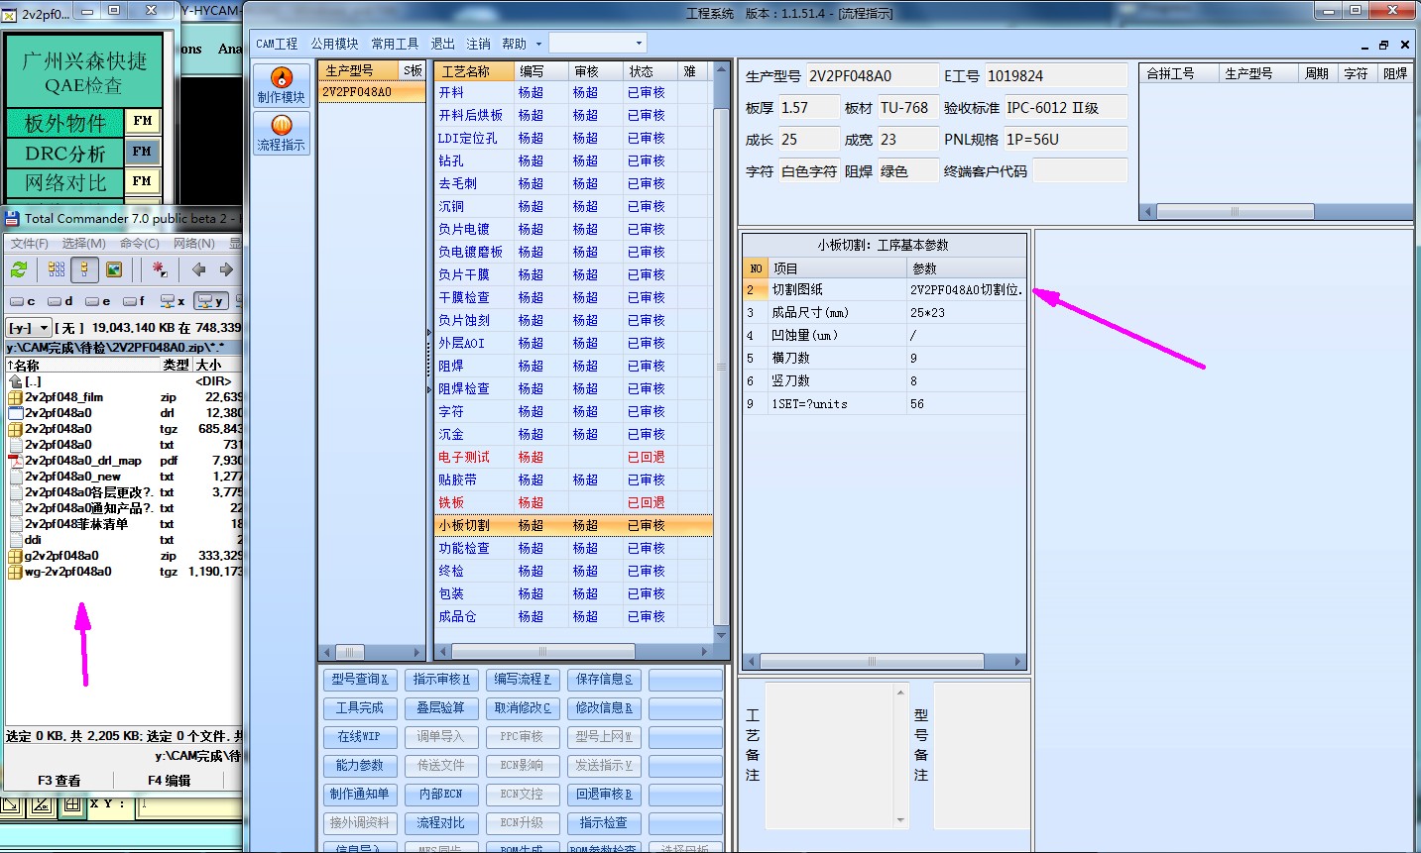Viewport: 1421px width, 853px height.
Task: Click the 指示审核H button
Action: [441, 680]
